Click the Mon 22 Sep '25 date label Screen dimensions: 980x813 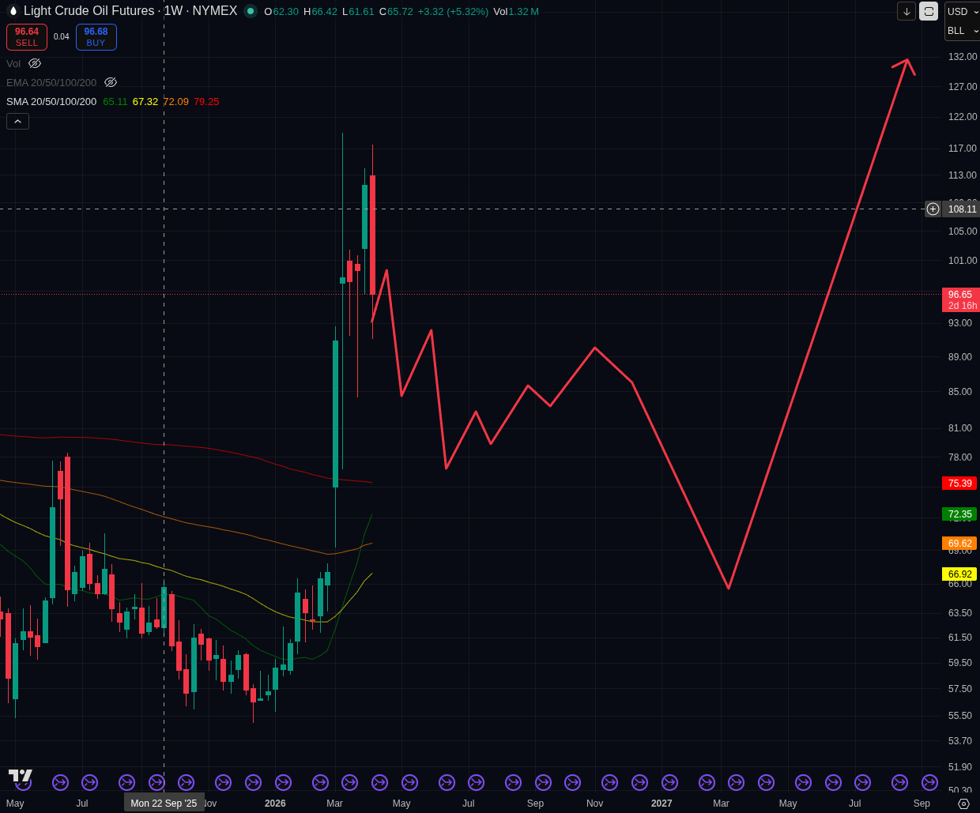pyautogui.click(x=164, y=803)
